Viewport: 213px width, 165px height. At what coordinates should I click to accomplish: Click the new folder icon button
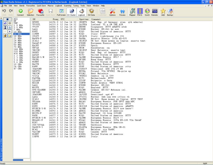pos(10,36)
